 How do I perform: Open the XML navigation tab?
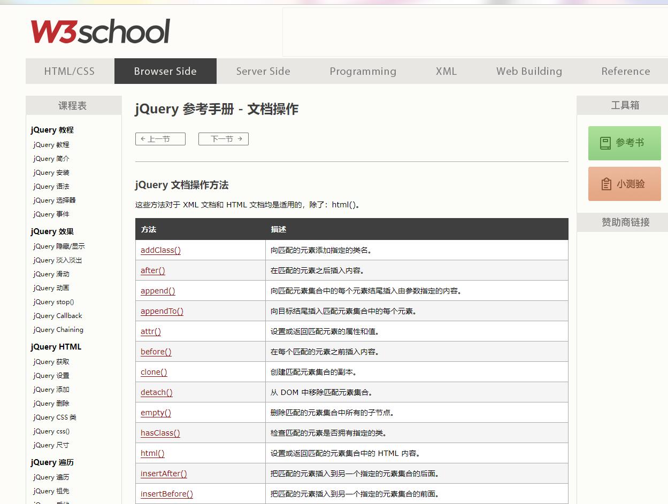pos(446,71)
